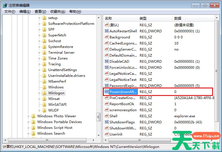Expand the Winsat key
The height and width of the screenshot is (152, 222).
(x=39, y=99)
